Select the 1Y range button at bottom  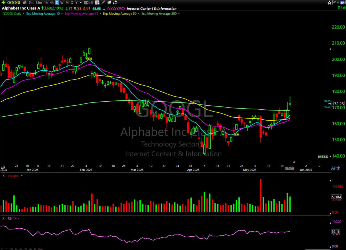pos(6,249)
